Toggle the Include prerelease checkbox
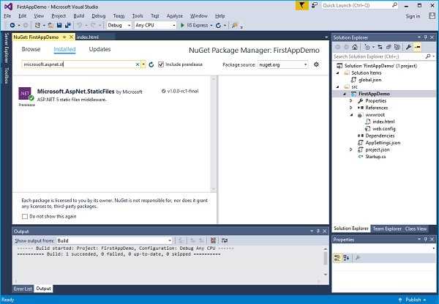This screenshot has height=304, width=439. [x=161, y=64]
